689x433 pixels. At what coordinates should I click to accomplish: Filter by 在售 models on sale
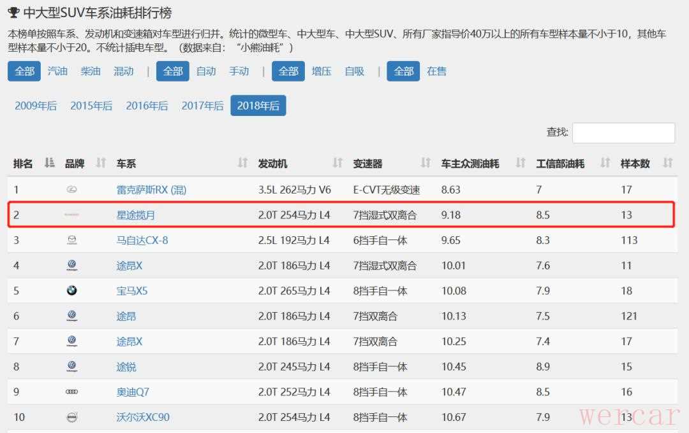[x=437, y=71]
